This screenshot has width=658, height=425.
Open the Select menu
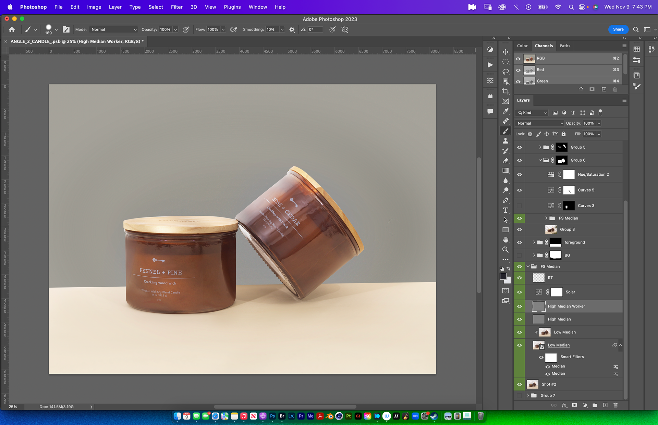click(156, 7)
